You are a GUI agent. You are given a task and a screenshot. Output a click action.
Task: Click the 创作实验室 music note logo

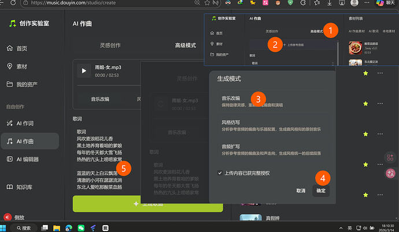[12, 24]
